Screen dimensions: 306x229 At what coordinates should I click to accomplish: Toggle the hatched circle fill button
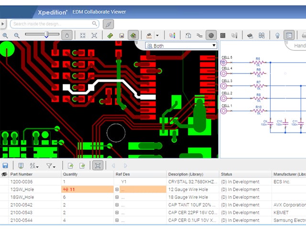pyautogui.click(x=211, y=35)
